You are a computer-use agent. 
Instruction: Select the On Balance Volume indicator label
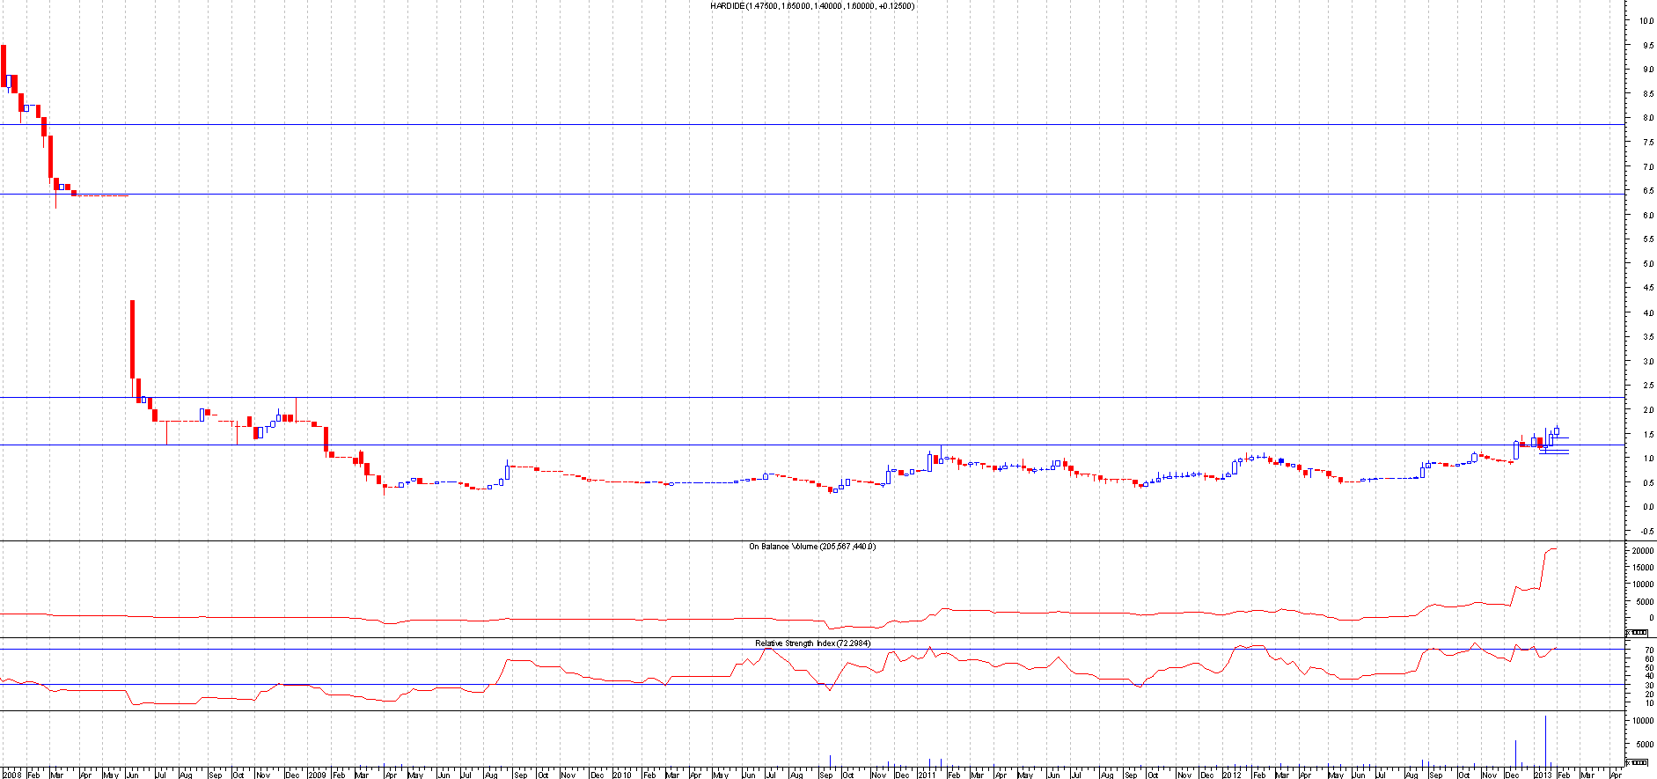coord(812,547)
